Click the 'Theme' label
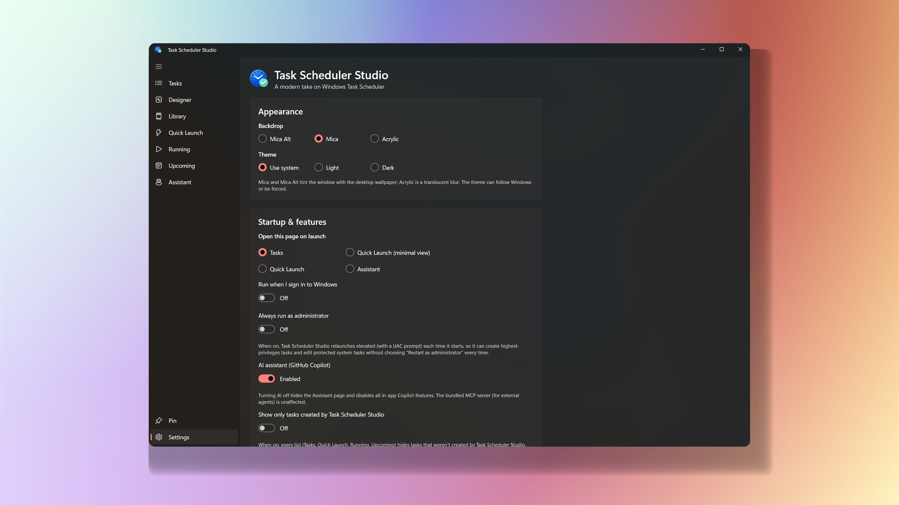The image size is (899, 505). pyautogui.click(x=267, y=154)
